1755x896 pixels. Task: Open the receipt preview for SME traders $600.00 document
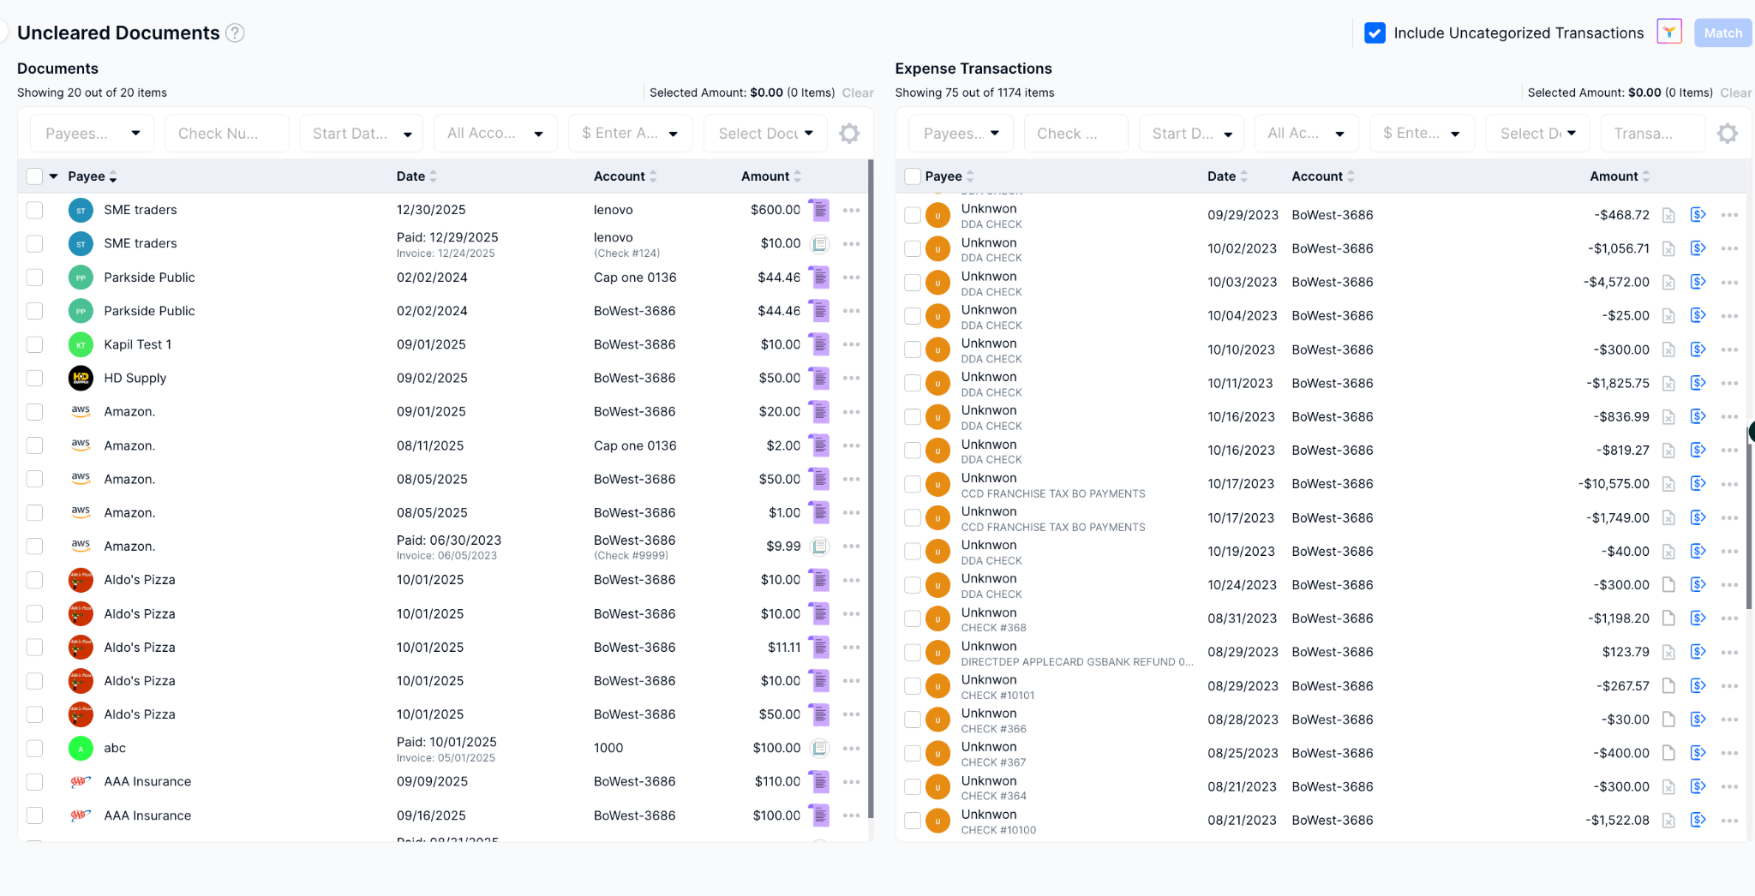(x=818, y=209)
